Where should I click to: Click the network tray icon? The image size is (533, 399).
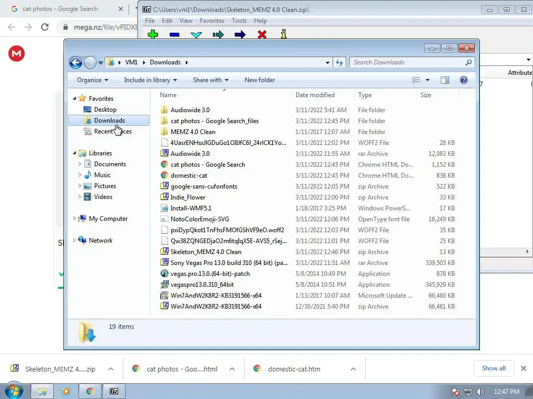pyautogui.click(x=468, y=392)
